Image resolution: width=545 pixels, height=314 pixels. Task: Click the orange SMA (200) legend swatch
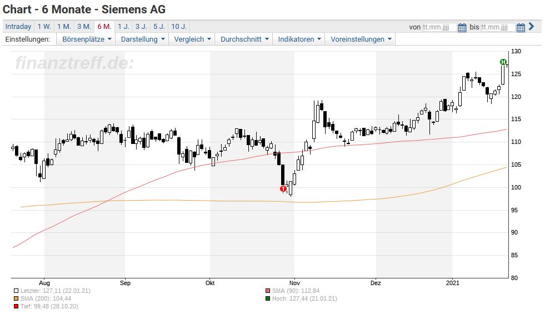tap(16, 298)
